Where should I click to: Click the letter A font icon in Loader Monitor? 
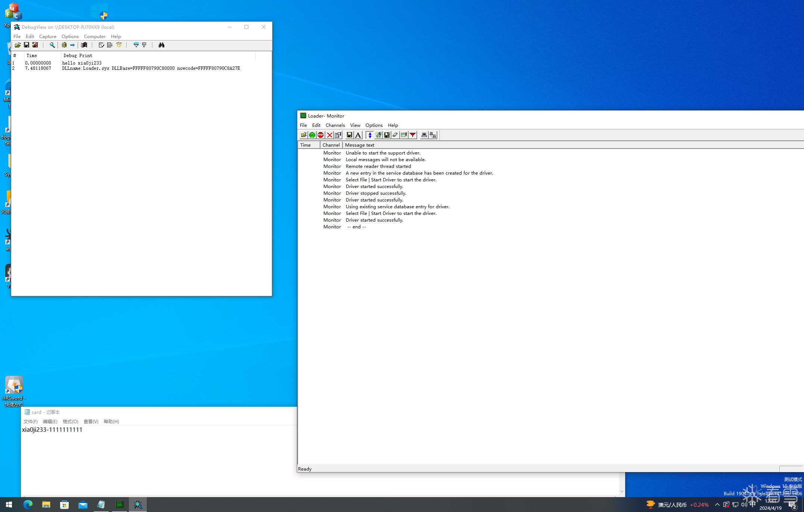coord(358,135)
